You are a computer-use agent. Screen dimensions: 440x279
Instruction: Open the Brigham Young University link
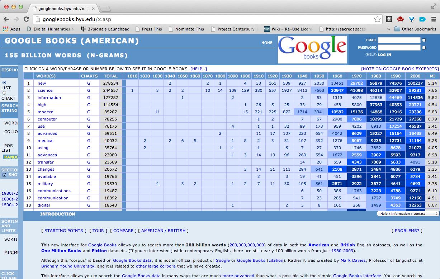[68, 266]
